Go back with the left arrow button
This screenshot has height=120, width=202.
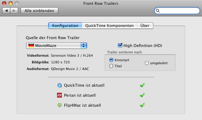click(6, 11)
